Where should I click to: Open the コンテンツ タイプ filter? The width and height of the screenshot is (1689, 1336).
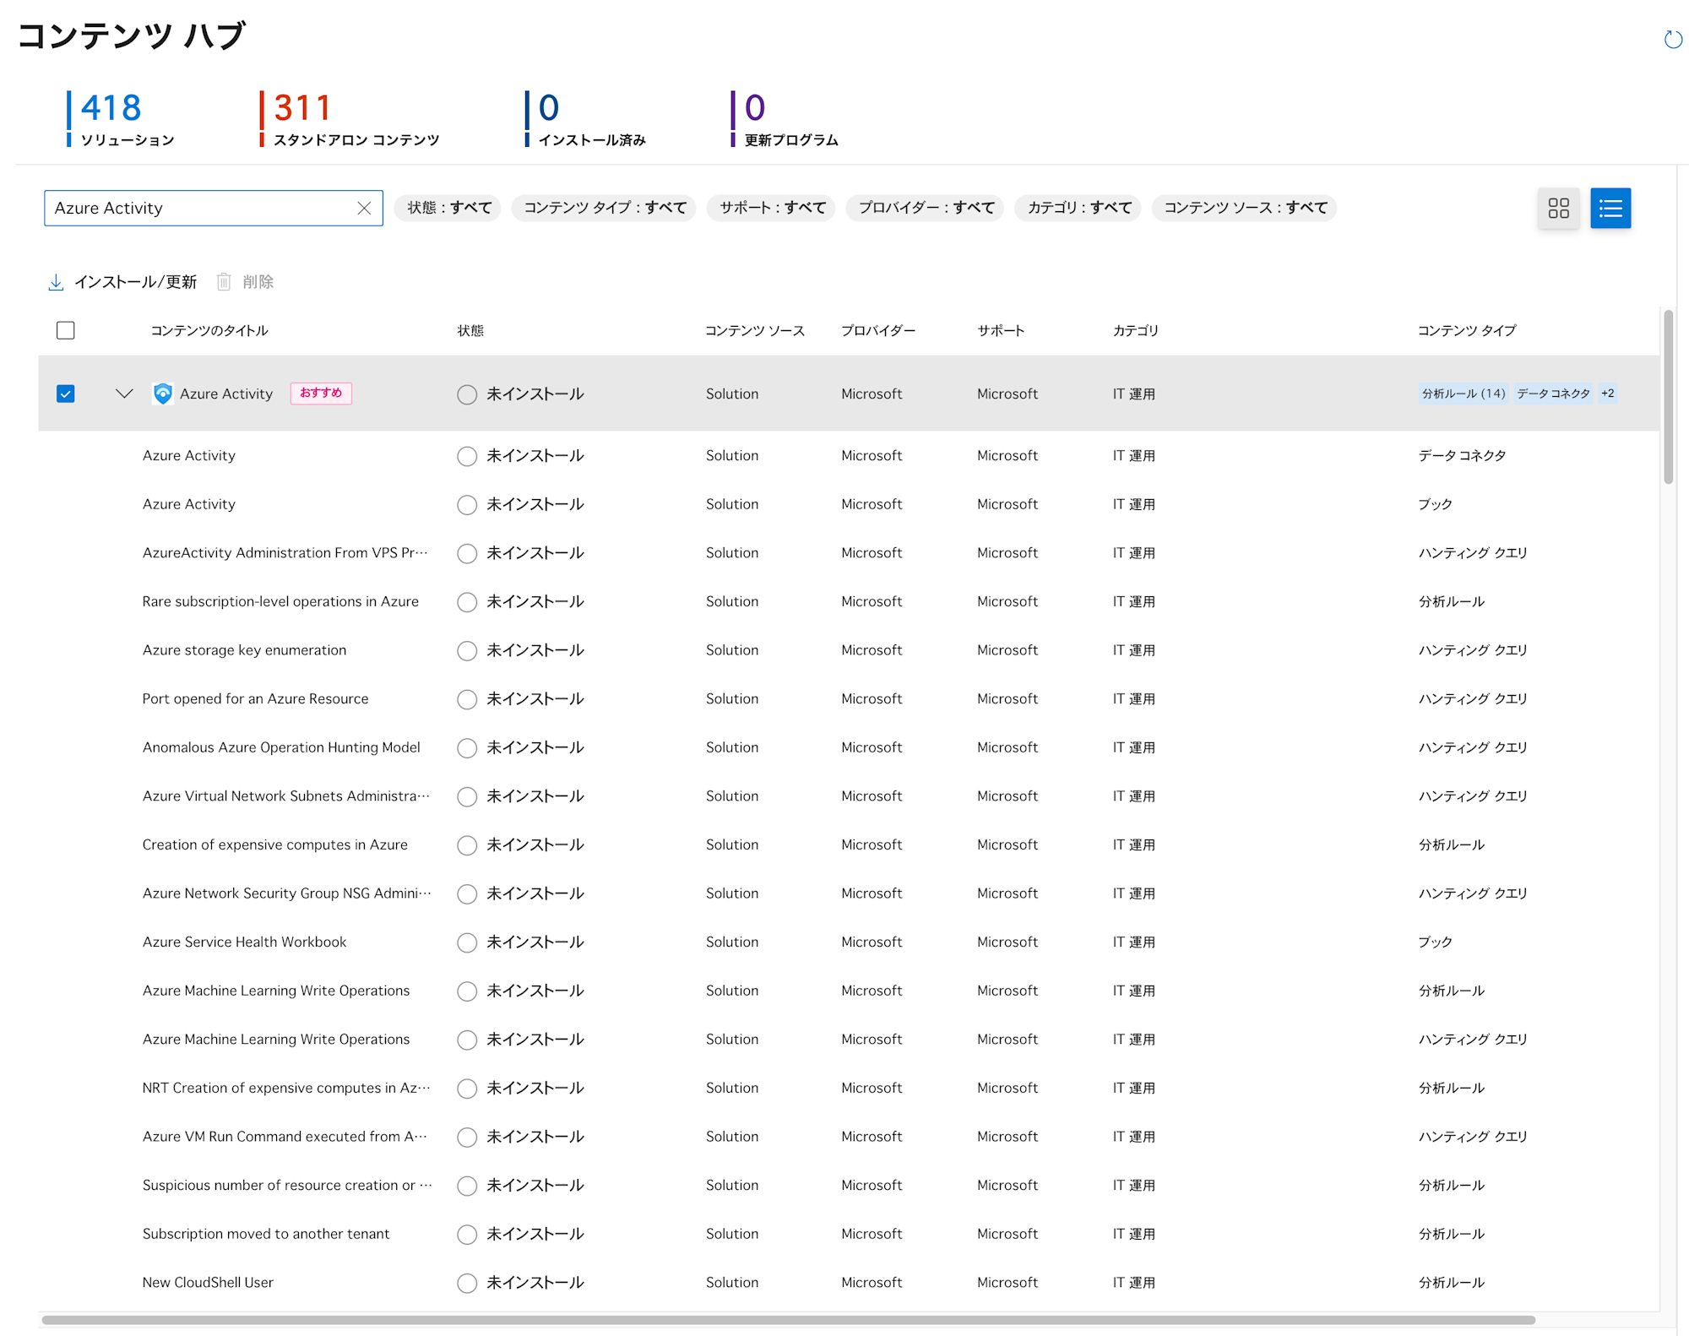coord(604,208)
